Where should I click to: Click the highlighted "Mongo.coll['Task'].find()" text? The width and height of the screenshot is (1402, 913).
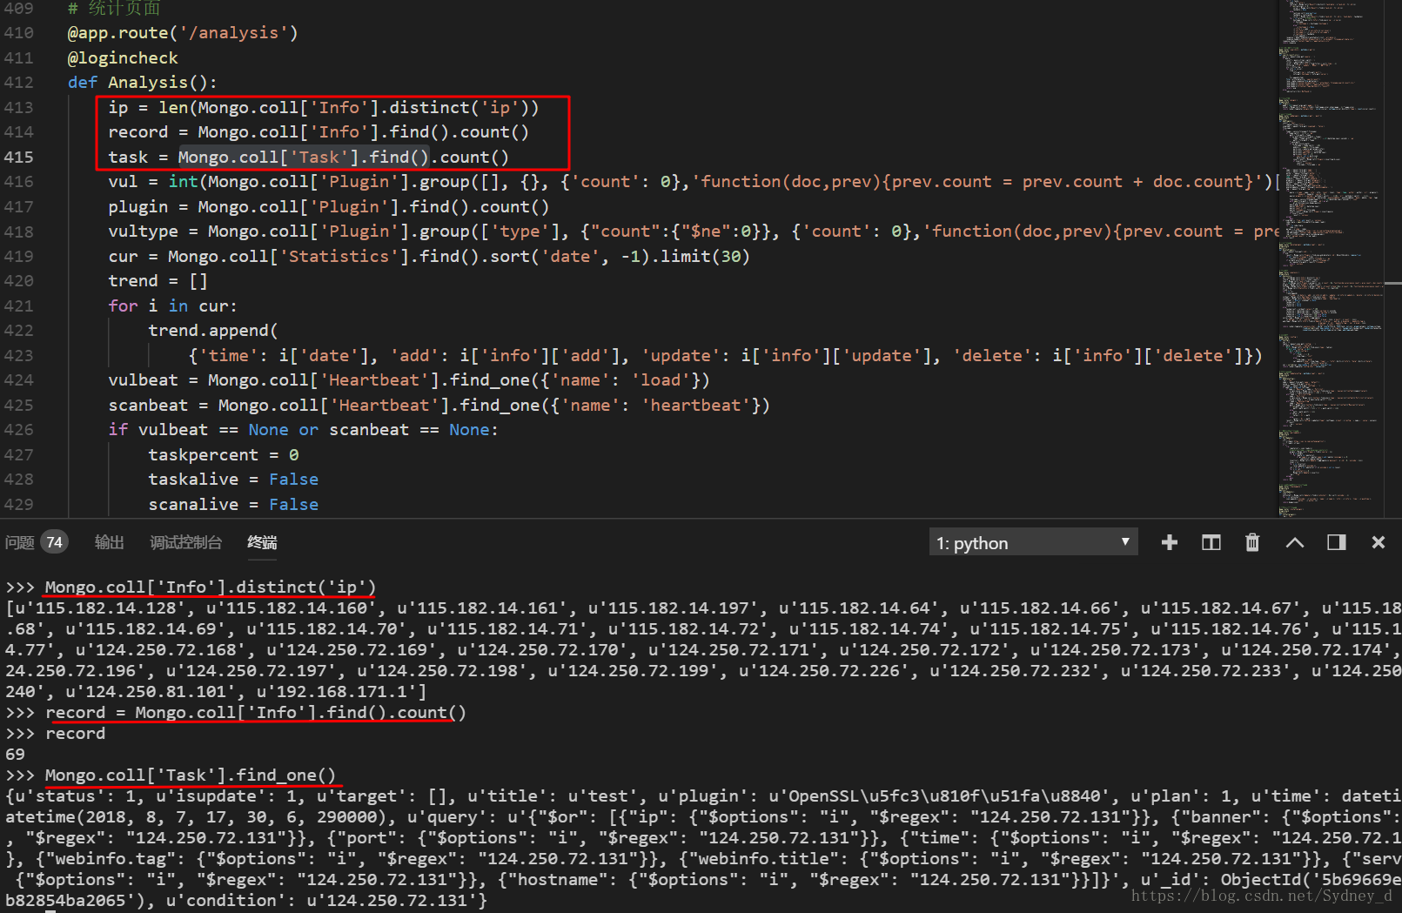click(x=303, y=157)
